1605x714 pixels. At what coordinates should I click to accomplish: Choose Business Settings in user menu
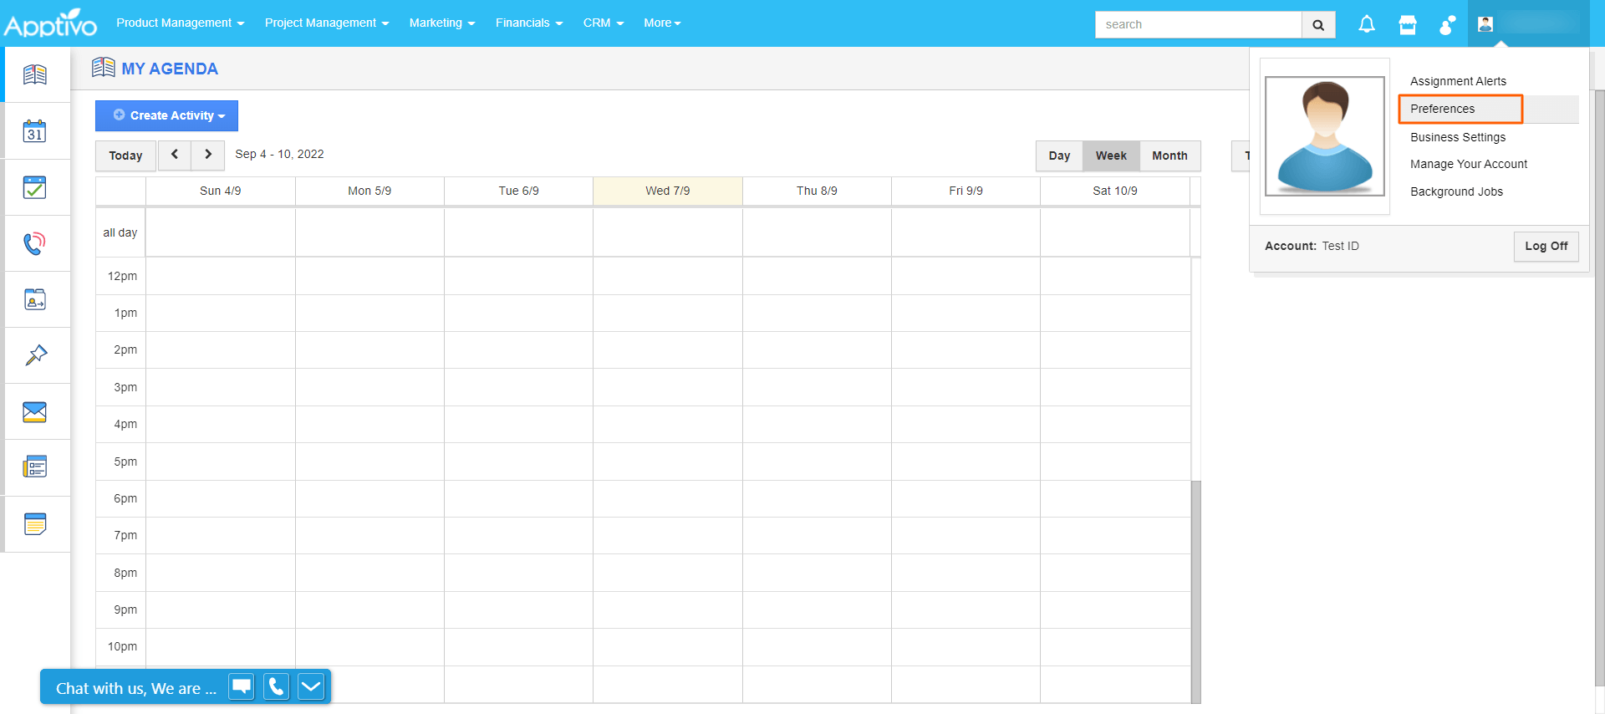click(x=1457, y=137)
